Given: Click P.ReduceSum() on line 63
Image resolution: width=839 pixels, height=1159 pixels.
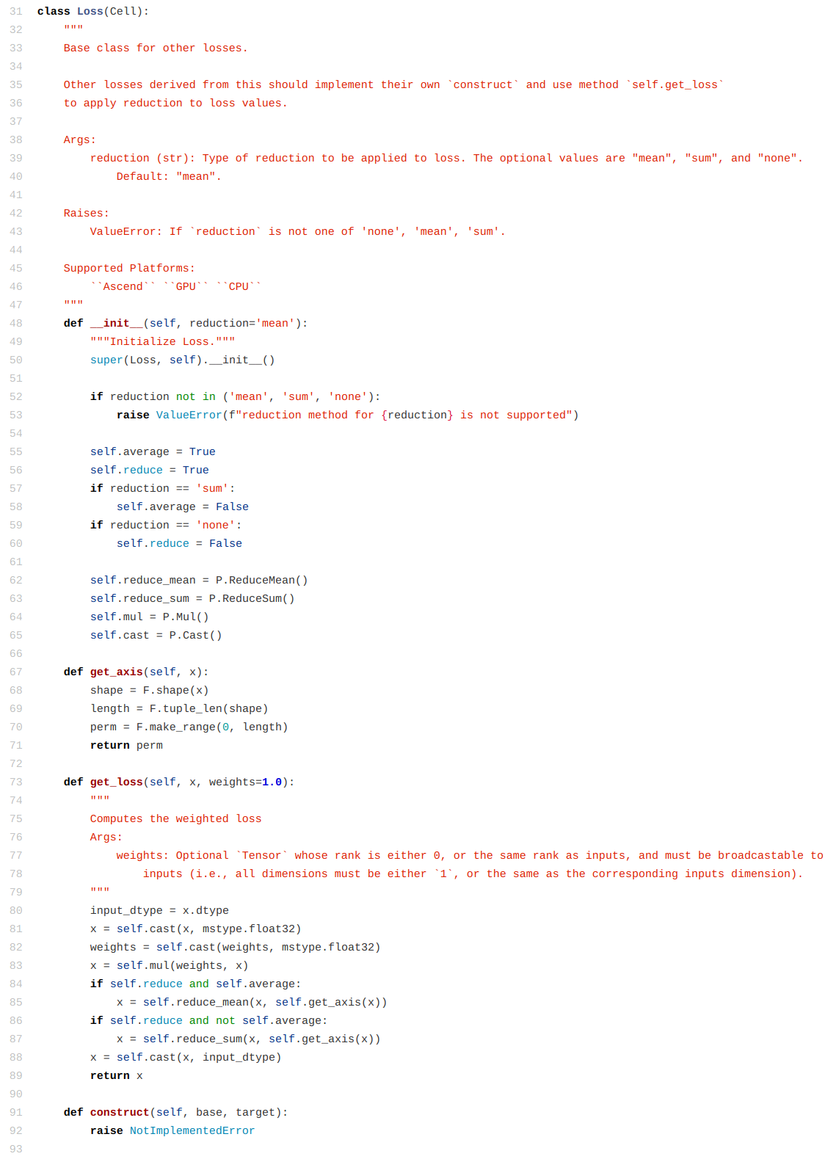Looking at the screenshot, I should coord(252,599).
